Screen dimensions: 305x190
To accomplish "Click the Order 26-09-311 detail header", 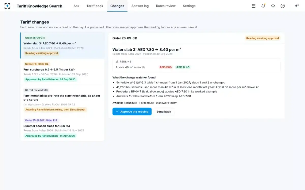I will tap(125, 38).
